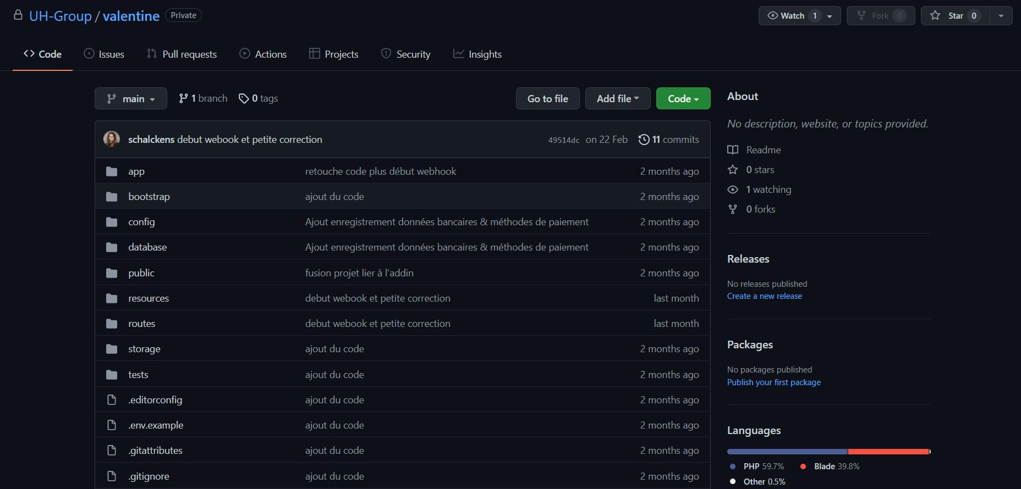The image size is (1021, 489).
Task: Open the UH-Group organization link
Action: [61, 16]
